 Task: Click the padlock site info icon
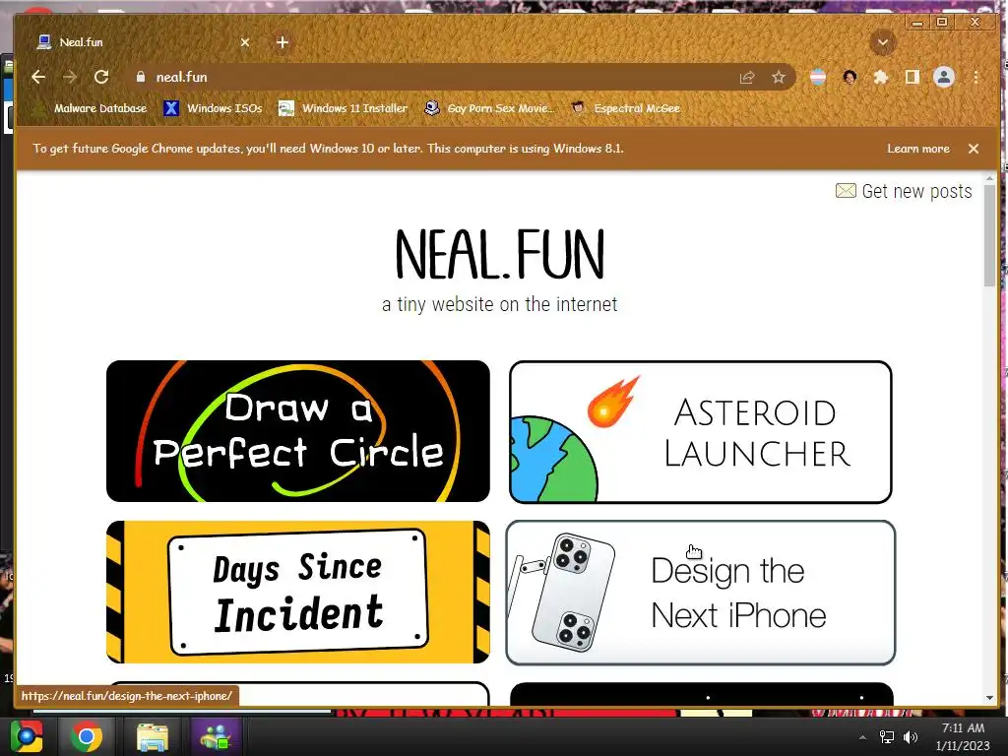(x=141, y=77)
